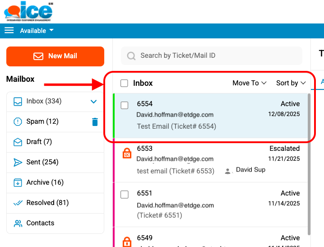
Task: Click the Archive box icon
Action: pyautogui.click(x=18, y=182)
